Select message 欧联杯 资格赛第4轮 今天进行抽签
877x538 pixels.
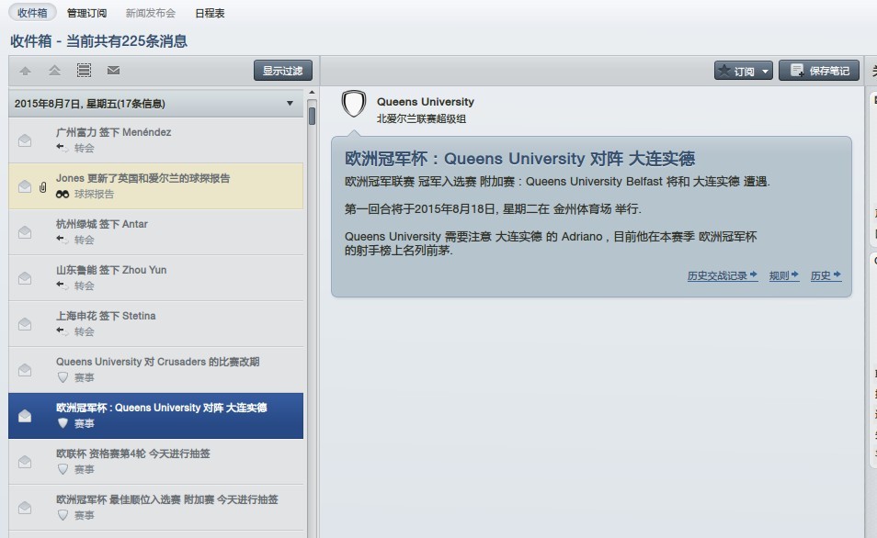[156, 462]
